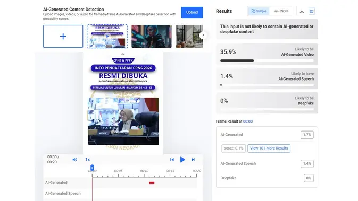Advance thumbnail carousel with right arrow

click(x=203, y=36)
